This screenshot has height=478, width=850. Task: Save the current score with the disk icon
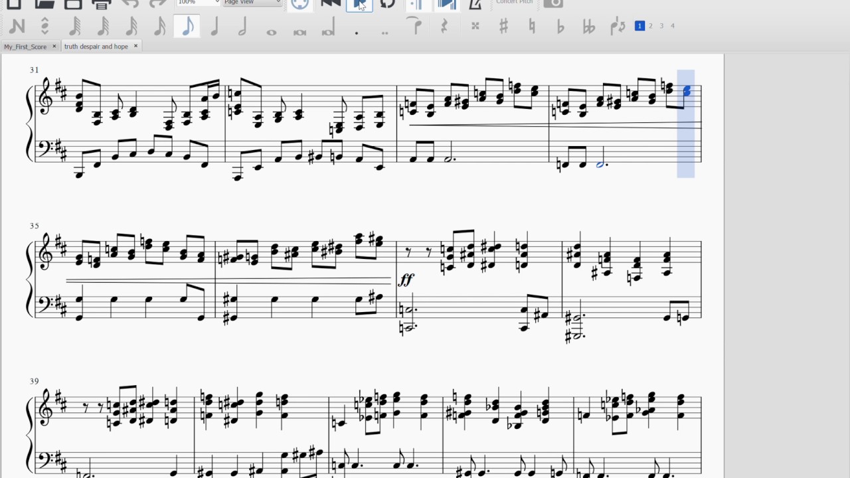pos(73,4)
